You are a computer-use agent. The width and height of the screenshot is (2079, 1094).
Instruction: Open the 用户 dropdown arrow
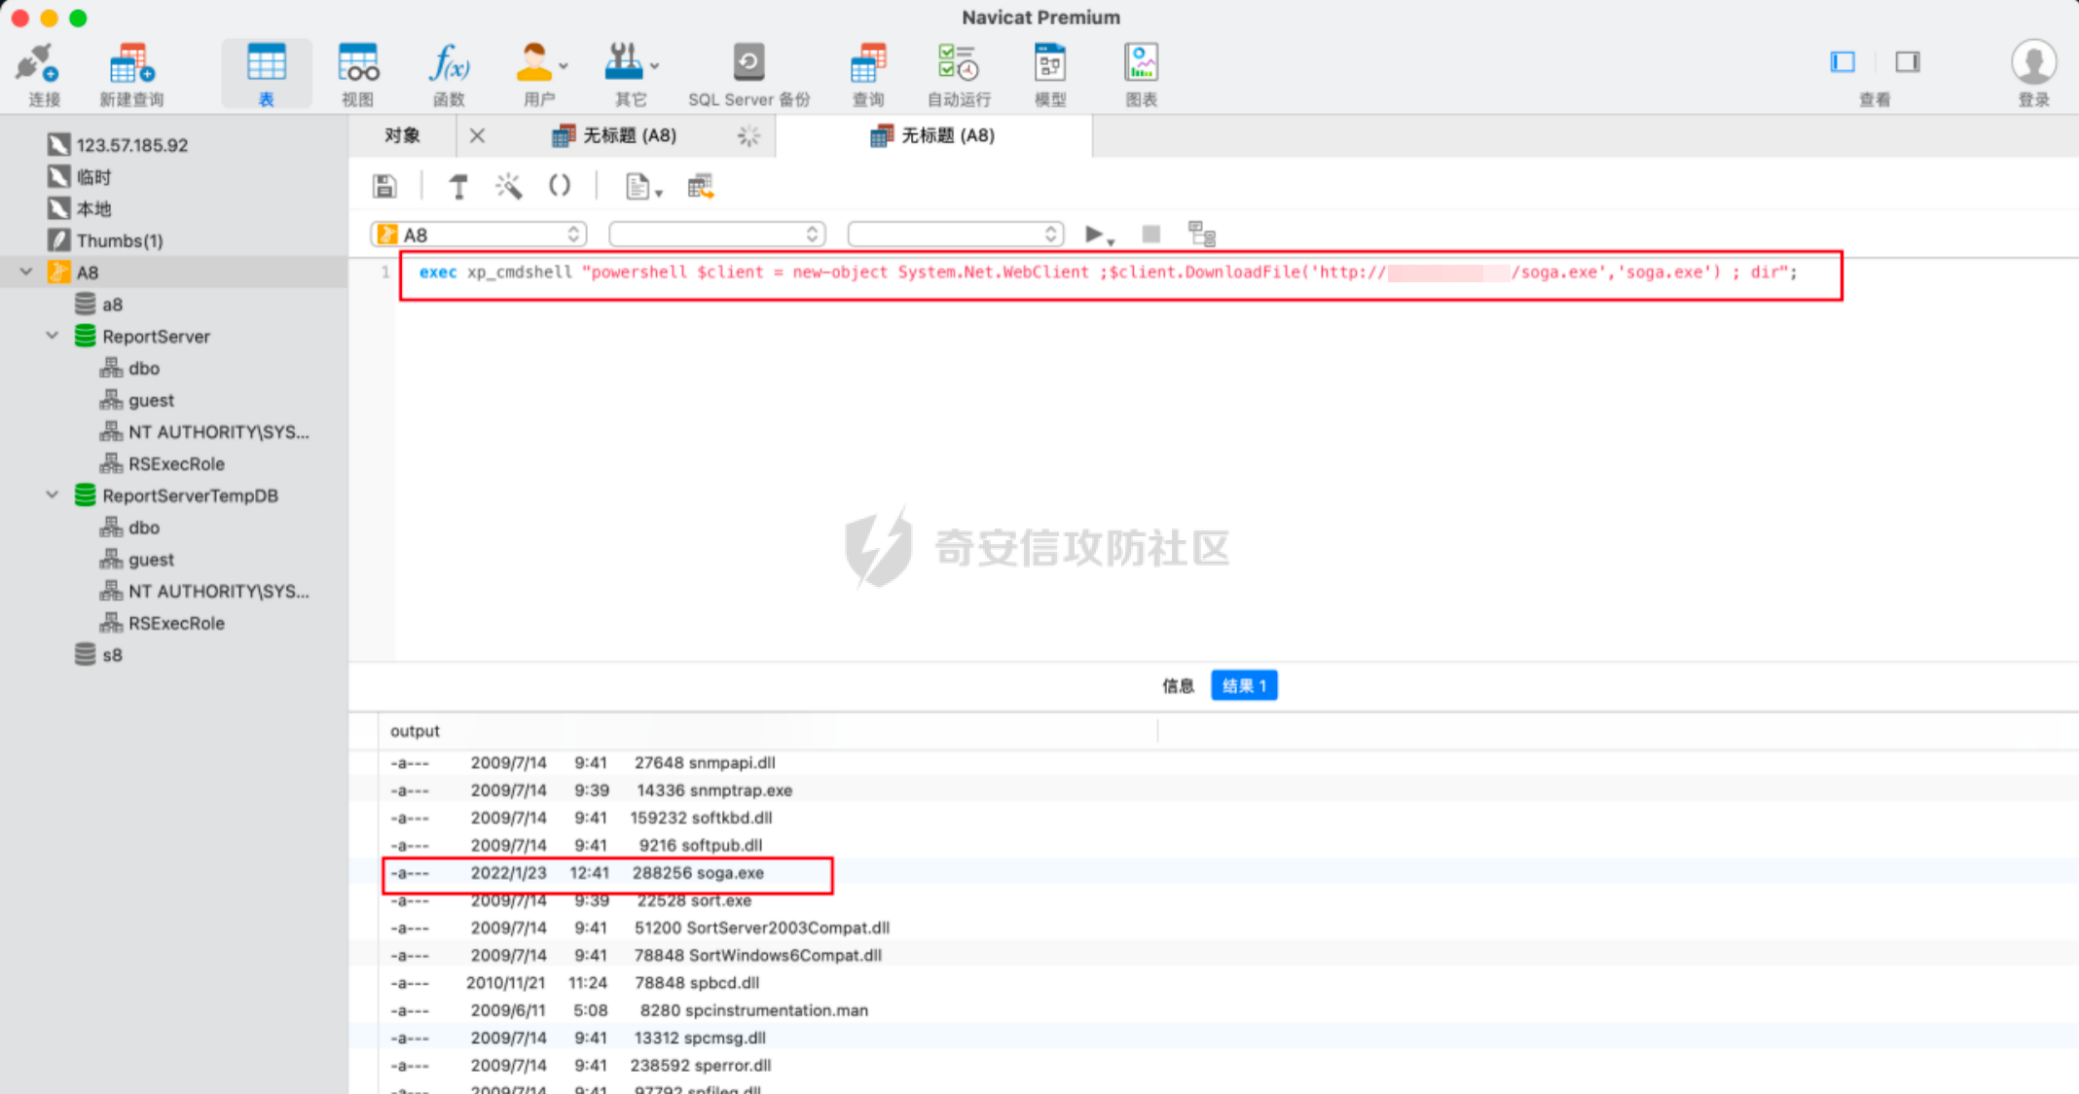coord(564,66)
